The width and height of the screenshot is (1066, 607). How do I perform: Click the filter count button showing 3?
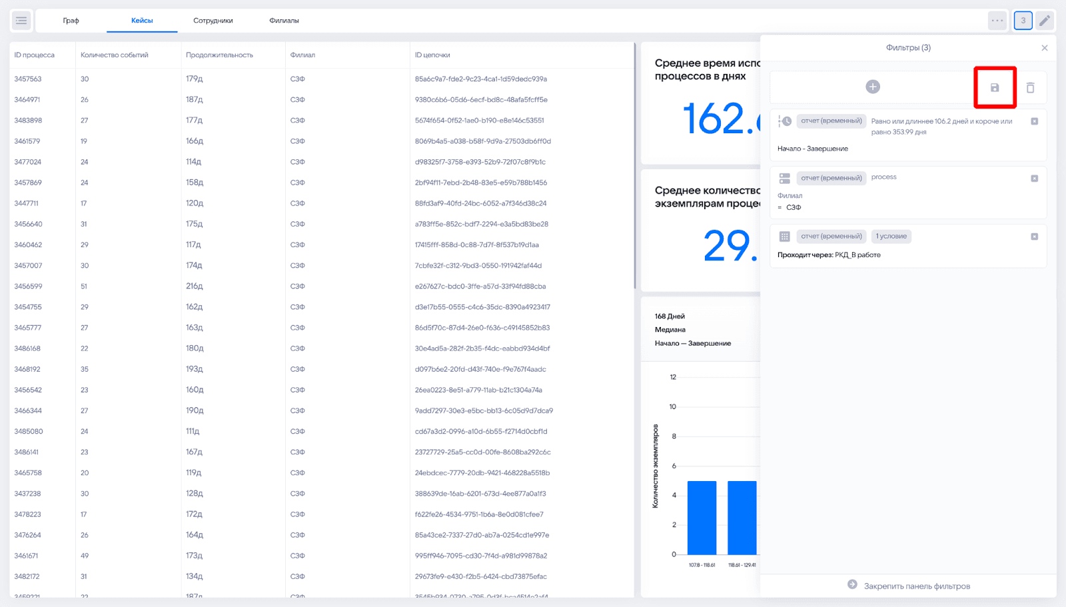[x=1023, y=21]
